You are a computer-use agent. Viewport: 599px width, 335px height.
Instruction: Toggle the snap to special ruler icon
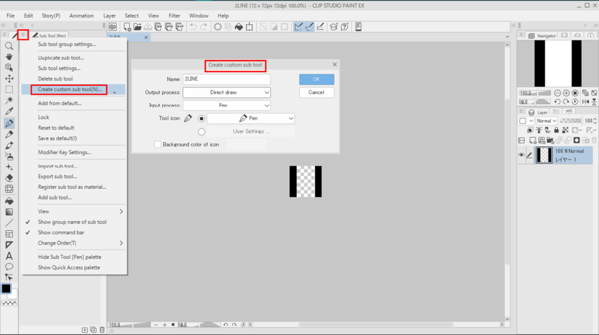pos(309,27)
